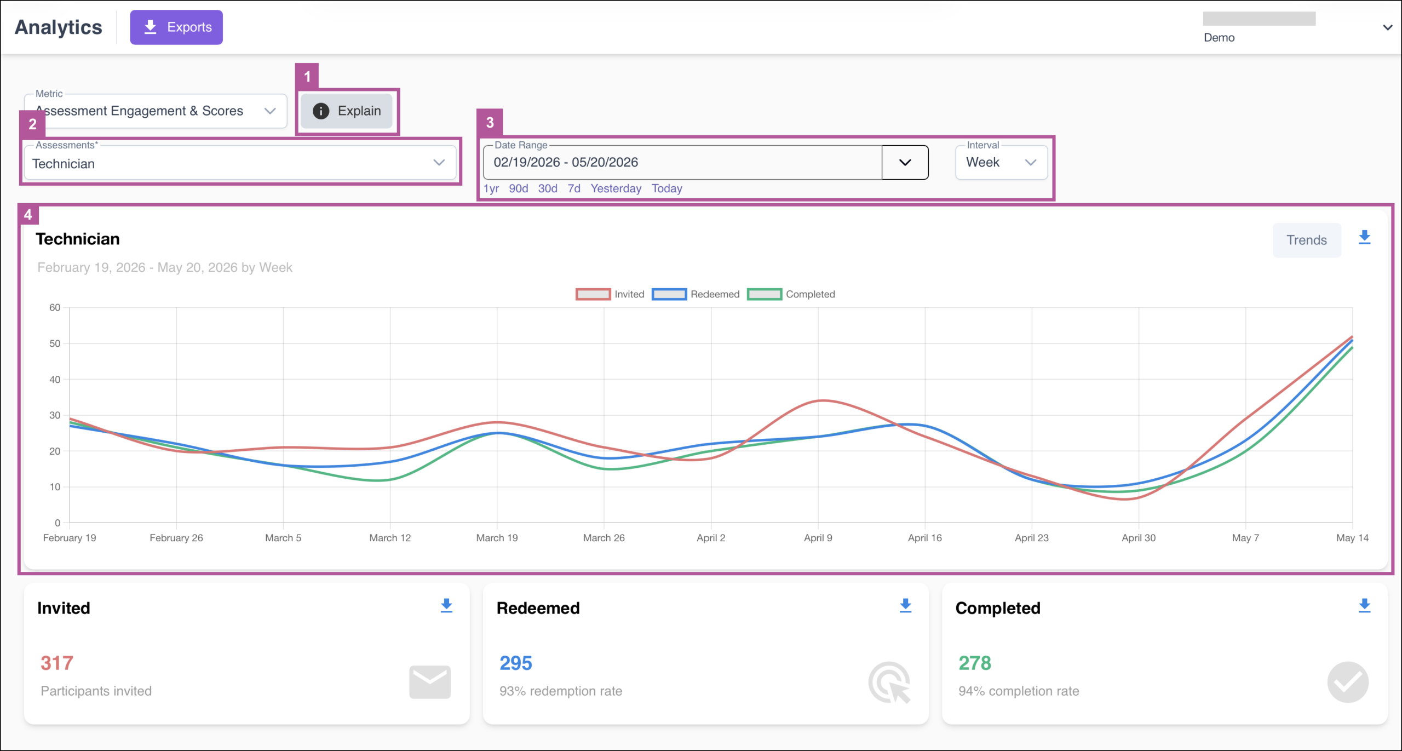Select the Yesterday quick range link
1402x751 pixels.
click(616, 188)
